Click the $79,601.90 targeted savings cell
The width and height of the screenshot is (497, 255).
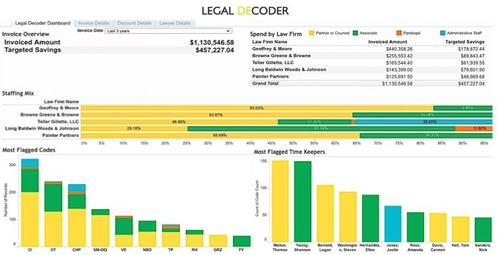click(473, 70)
